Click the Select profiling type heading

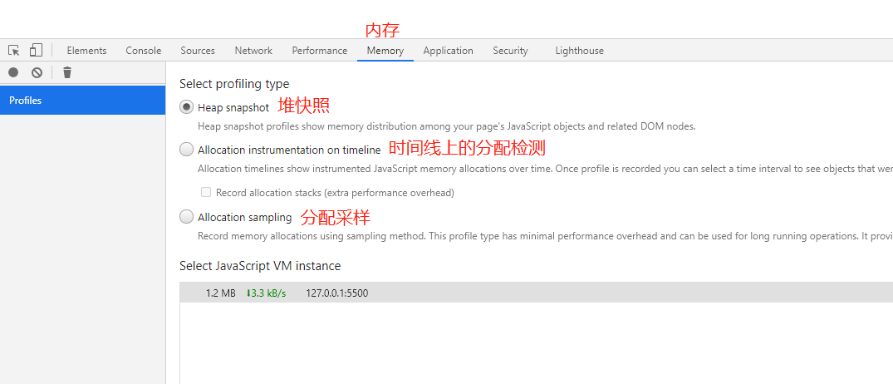click(234, 84)
